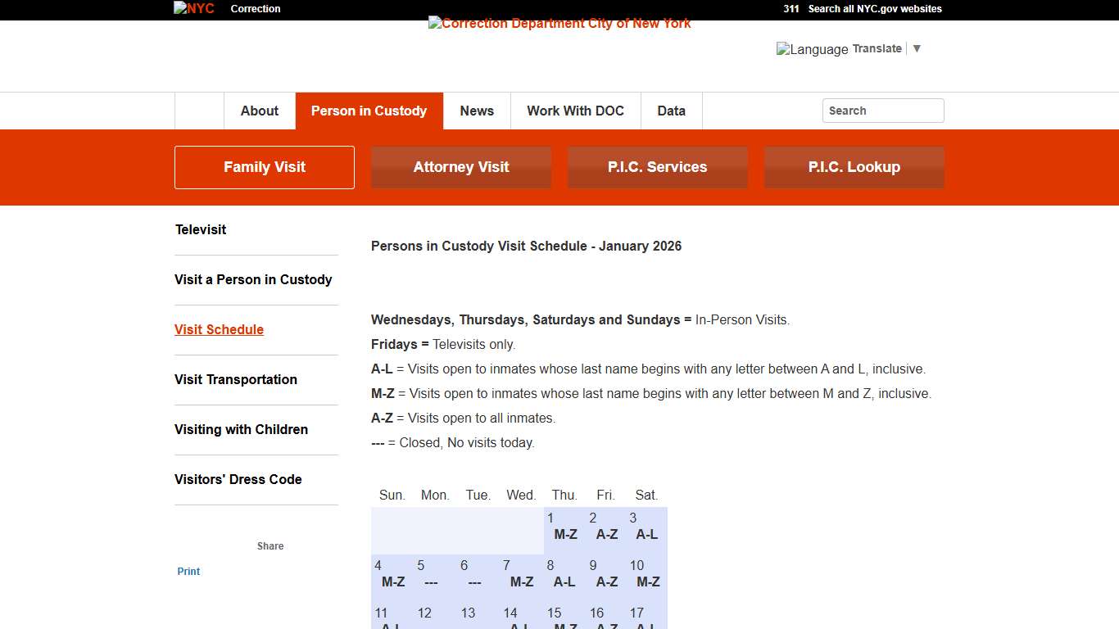The image size is (1119, 629).
Task: Click the Print link
Action: pyautogui.click(x=188, y=571)
